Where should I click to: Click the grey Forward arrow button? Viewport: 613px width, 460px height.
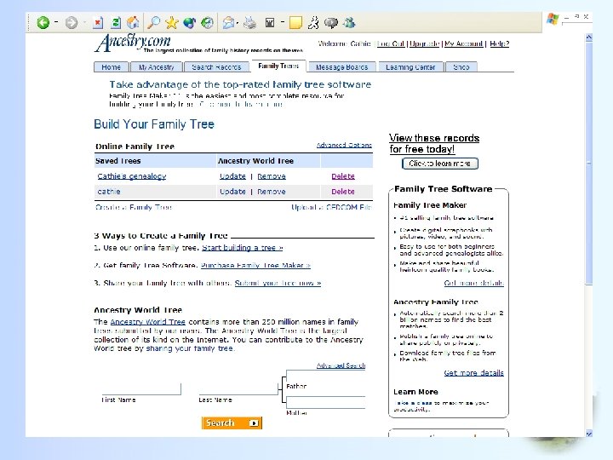(x=72, y=23)
